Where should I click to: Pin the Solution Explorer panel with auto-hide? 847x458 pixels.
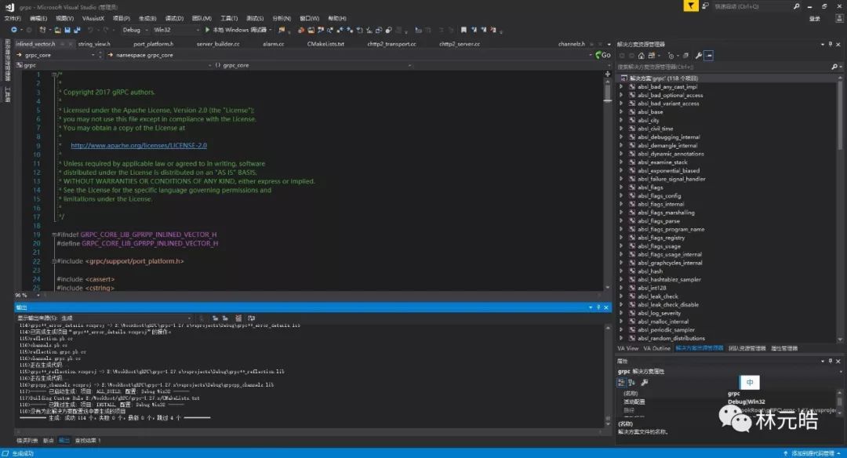831,45
